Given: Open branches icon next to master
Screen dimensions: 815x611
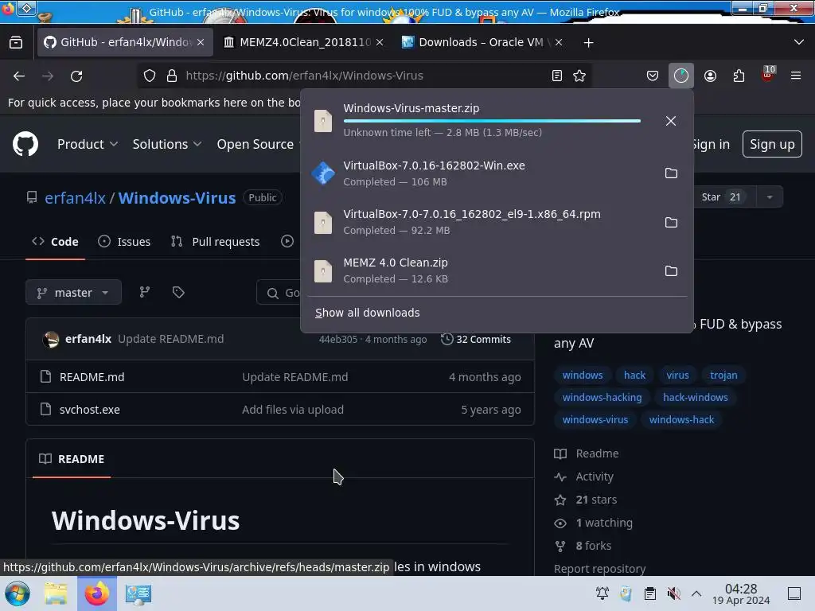Looking at the screenshot, I should point(145,292).
